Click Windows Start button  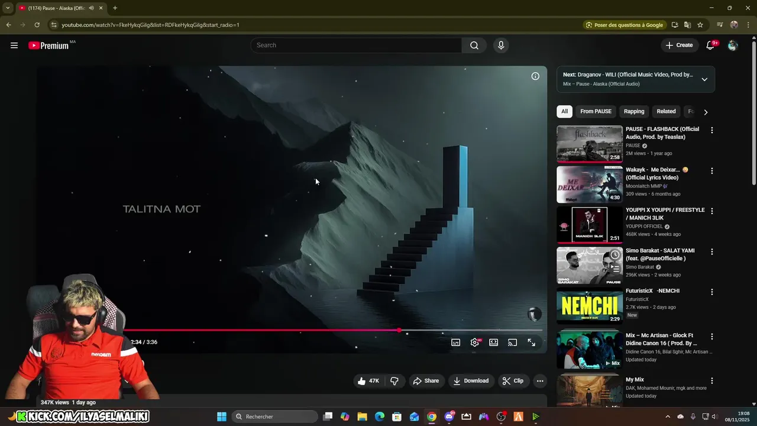(x=222, y=417)
